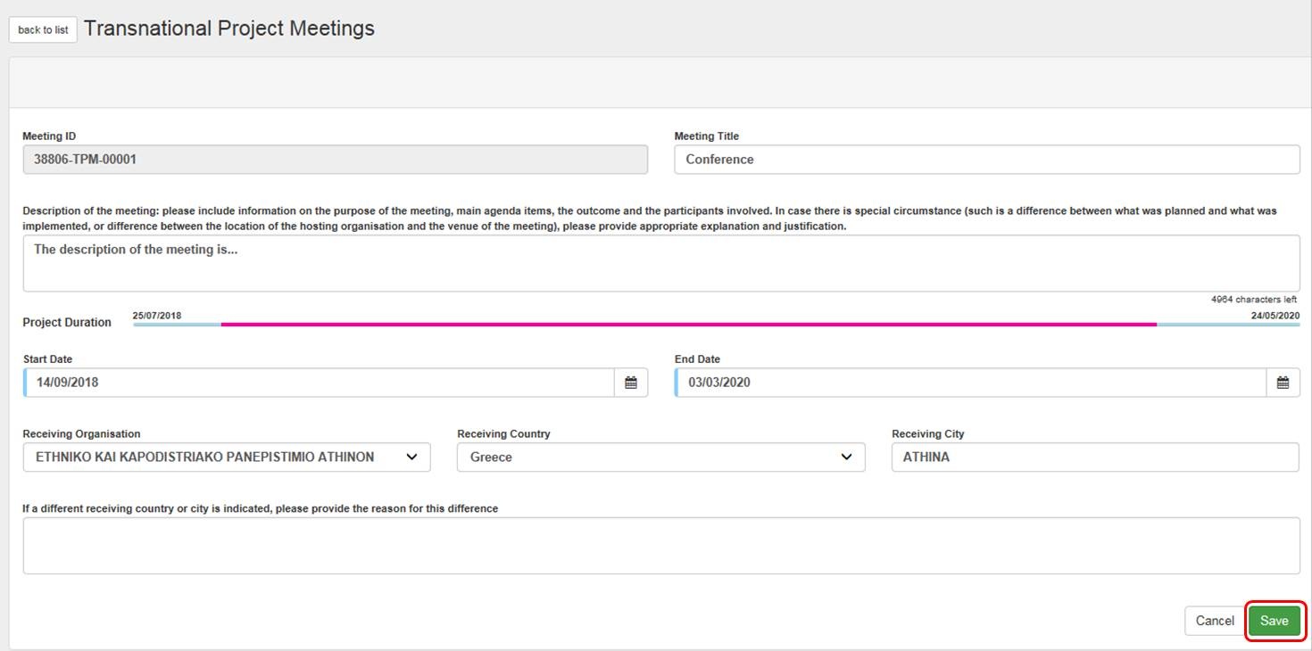Click the Receiving City field with ATHINA
1312x651 pixels.
point(1095,457)
